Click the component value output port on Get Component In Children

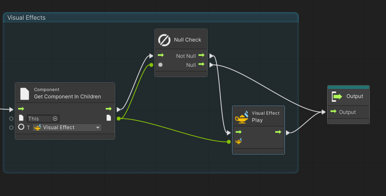[119, 118]
